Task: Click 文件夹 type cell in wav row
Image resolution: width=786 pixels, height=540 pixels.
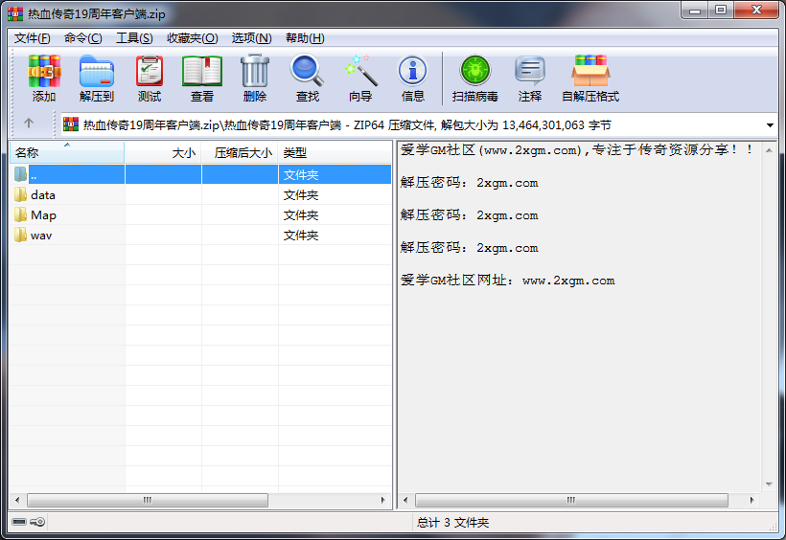Action: (x=301, y=235)
